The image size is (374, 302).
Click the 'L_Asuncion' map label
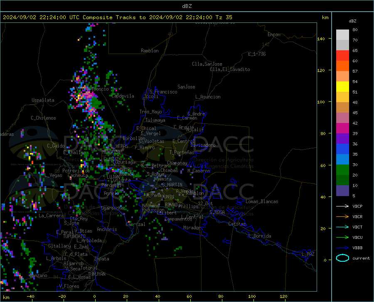point(208,97)
